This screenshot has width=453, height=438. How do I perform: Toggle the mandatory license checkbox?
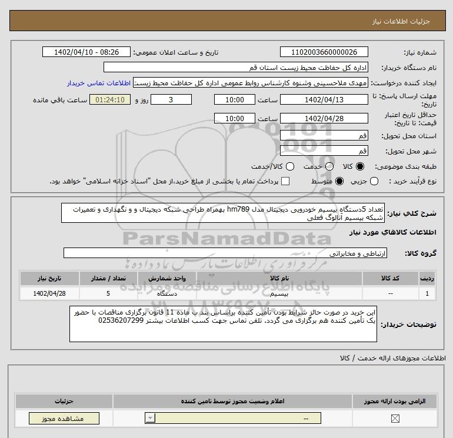click(395, 419)
